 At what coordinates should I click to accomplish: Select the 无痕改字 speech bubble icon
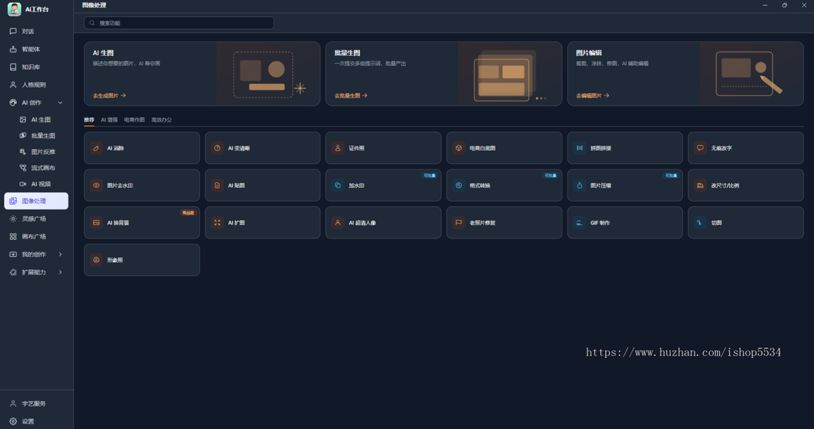click(700, 148)
